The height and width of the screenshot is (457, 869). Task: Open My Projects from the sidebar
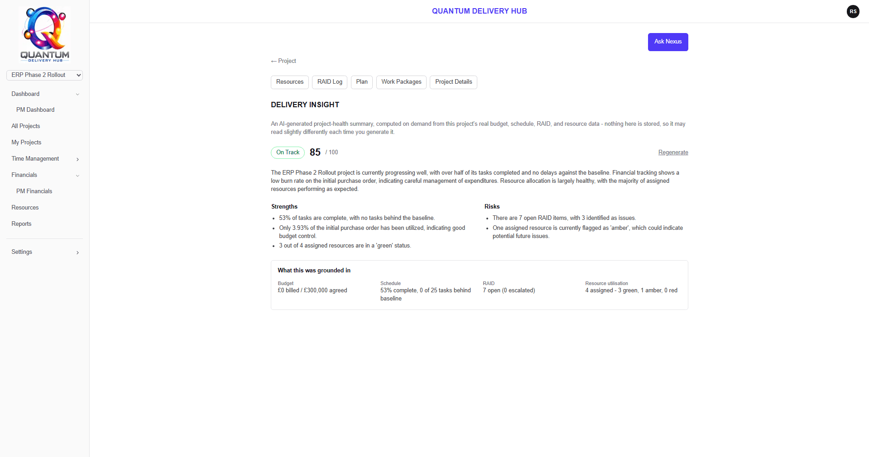point(26,143)
